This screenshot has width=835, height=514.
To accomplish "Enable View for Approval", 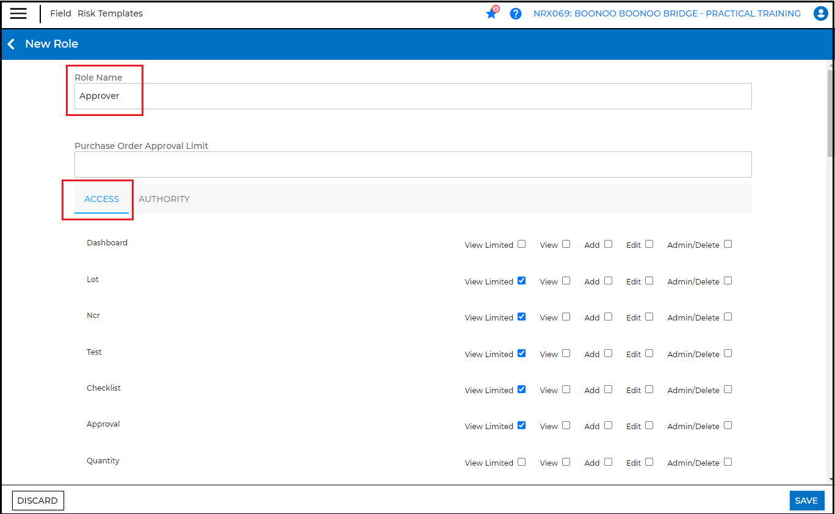I will [x=566, y=425].
